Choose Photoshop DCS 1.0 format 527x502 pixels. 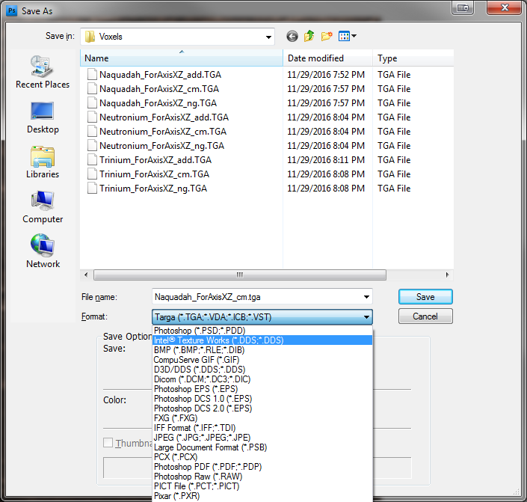tap(262, 399)
